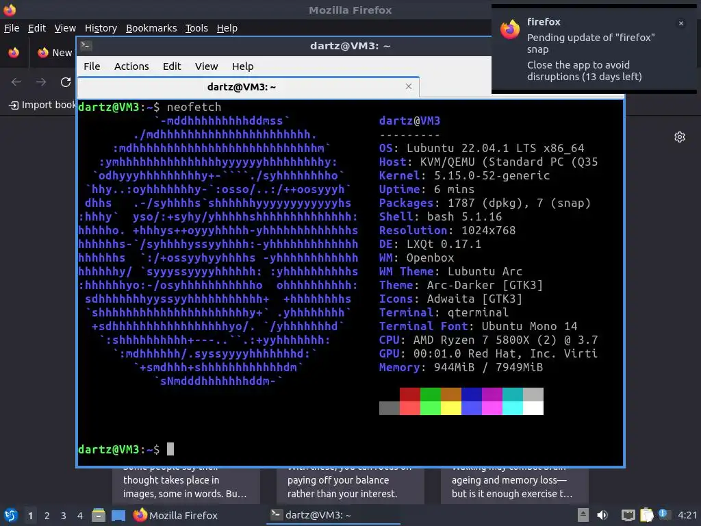Click the 'Shell: bash 5.1.16' line
Screen dimensions: 701x526
tap(440, 216)
